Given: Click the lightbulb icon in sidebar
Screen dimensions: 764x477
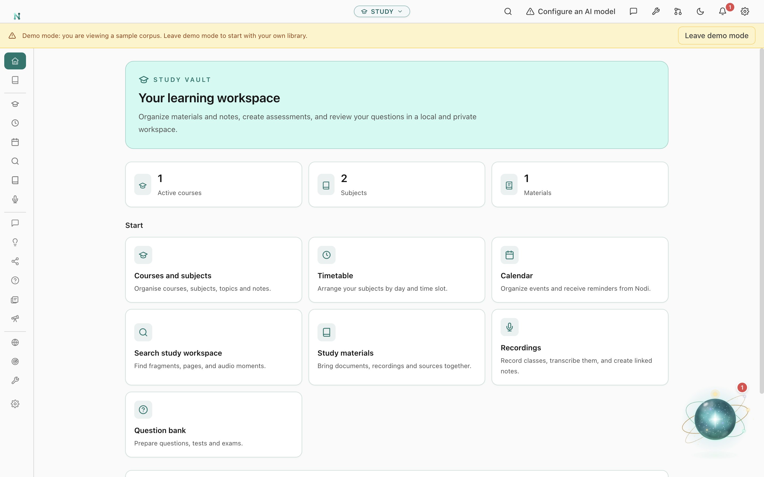Looking at the screenshot, I should coord(15,242).
